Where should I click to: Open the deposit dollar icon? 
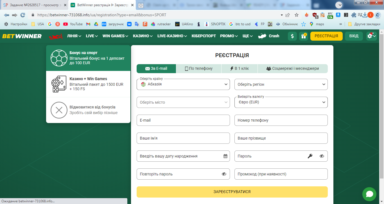pyautogui.click(x=292, y=36)
